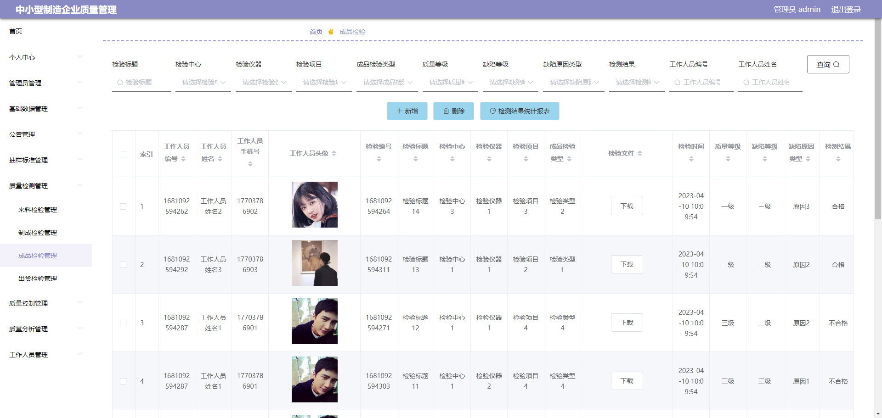The height and width of the screenshot is (418, 882).
Task: Check the checkbox for row index 3
Action: pos(123,323)
